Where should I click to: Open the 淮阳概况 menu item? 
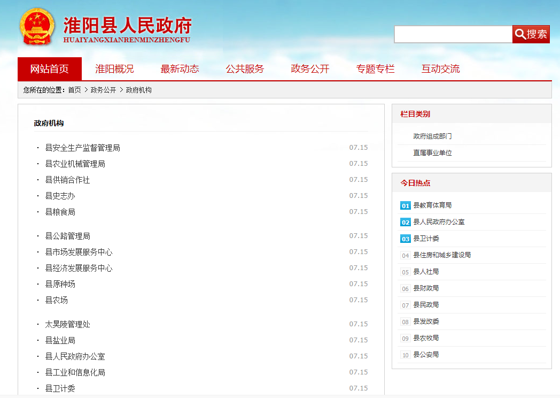(x=114, y=69)
